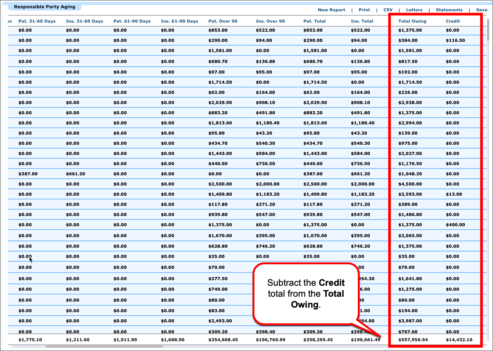The image size is (493, 351).
Task: Click the horizontal scrollbar thumb
Action: (x=104, y=346)
